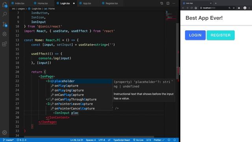Open the errors and warnings count
The image size is (252, 142).
22,140
